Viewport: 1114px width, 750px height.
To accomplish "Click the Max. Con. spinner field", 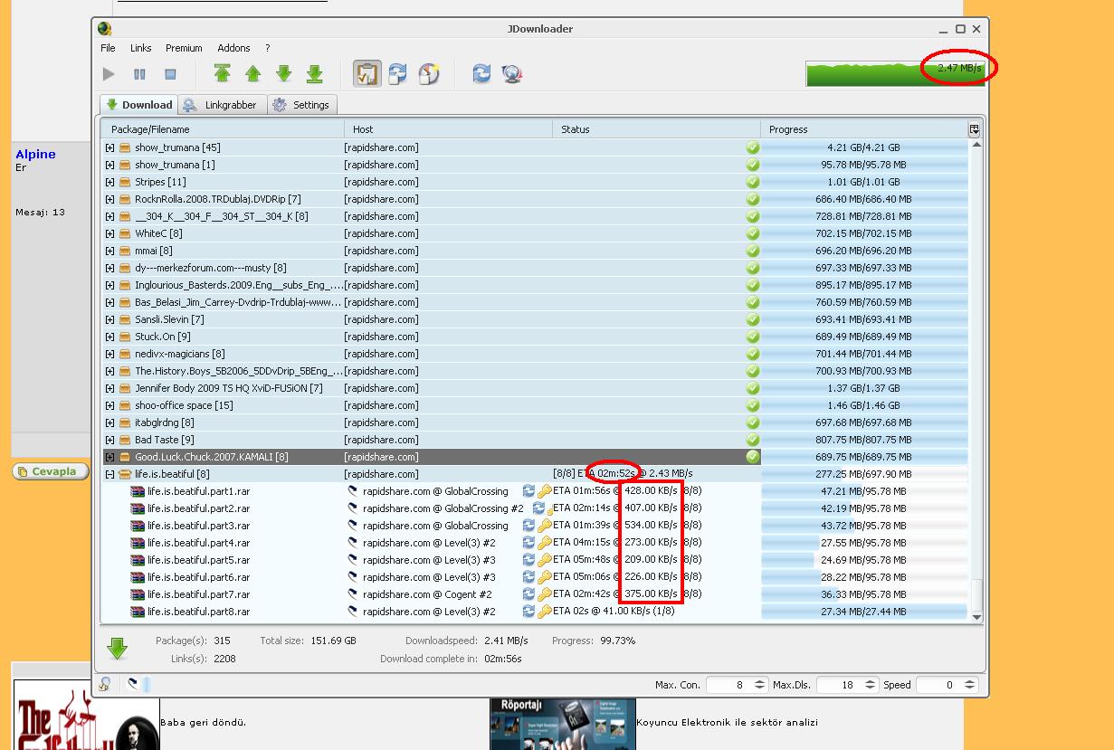I will tap(737, 685).
